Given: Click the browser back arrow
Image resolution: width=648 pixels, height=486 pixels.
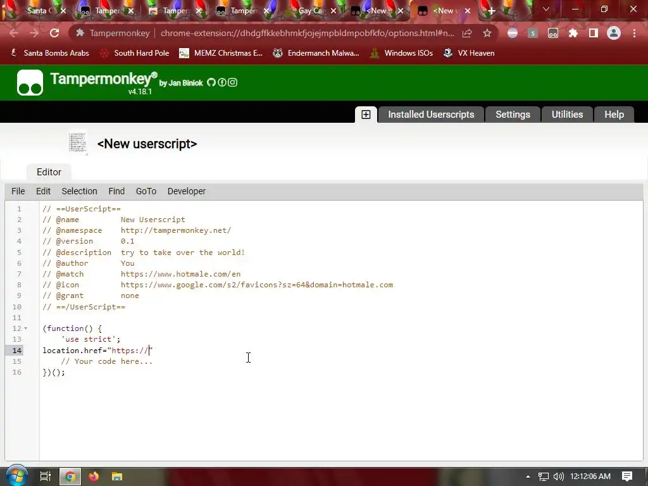Looking at the screenshot, I should pos(14,33).
